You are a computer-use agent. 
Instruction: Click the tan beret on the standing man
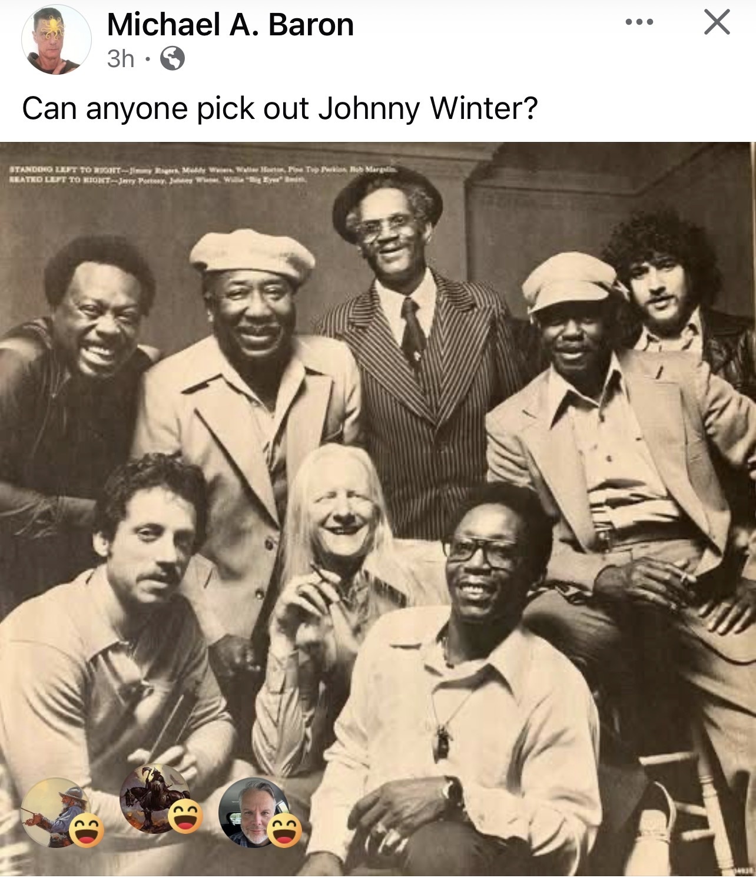coord(253,253)
